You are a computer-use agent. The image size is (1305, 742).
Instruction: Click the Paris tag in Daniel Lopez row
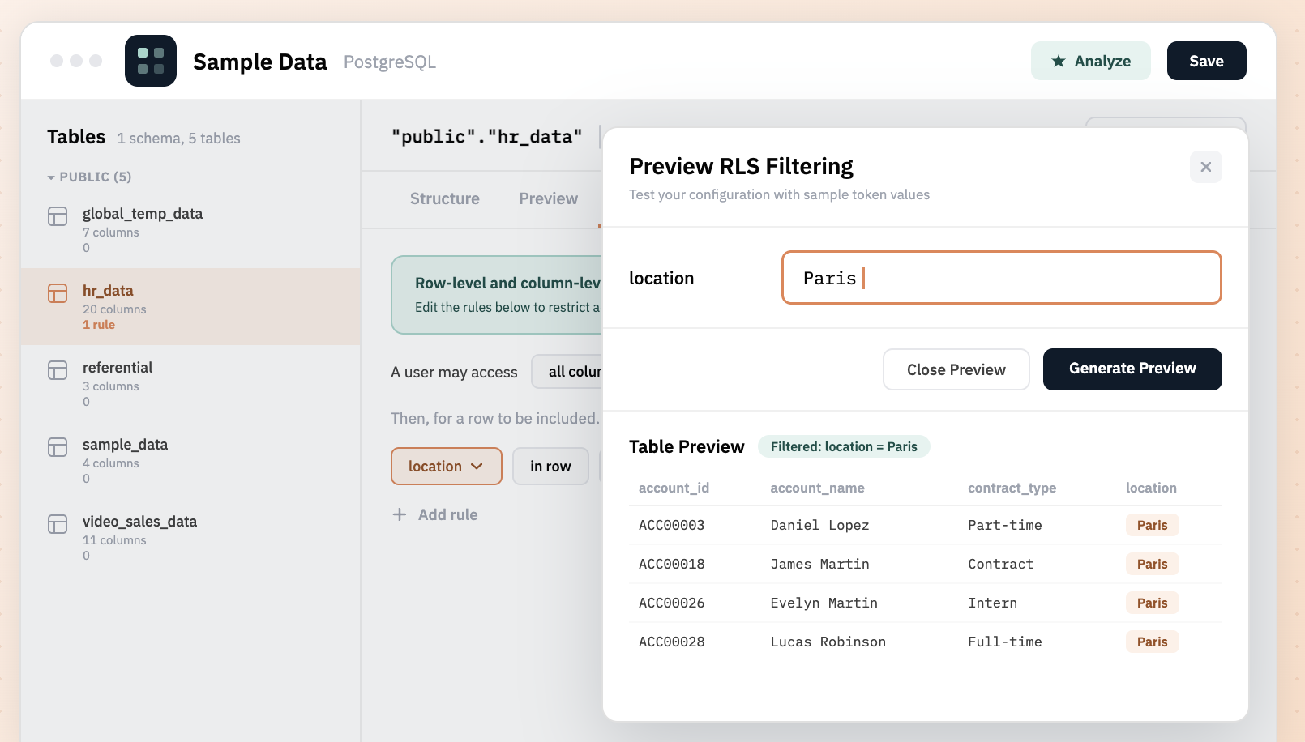point(1152,525)
